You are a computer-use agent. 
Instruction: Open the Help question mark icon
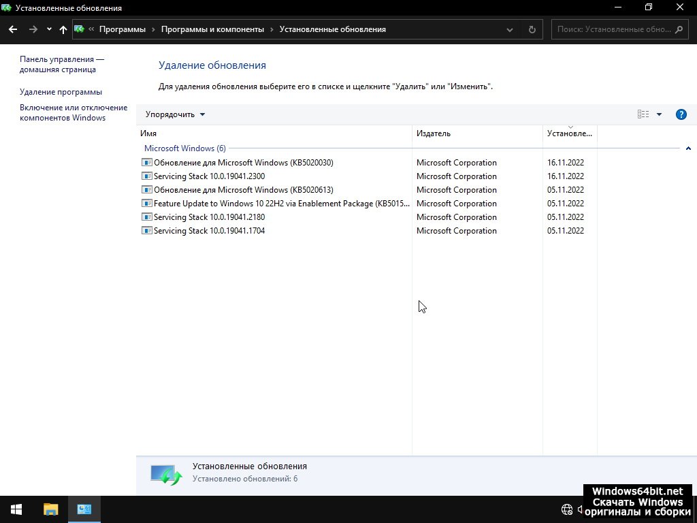pos(681,114)
